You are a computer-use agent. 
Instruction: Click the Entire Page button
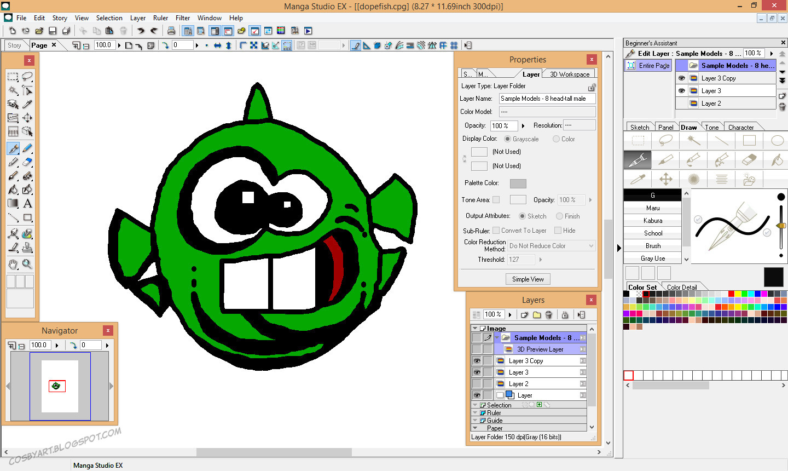[x=649, y=66]
